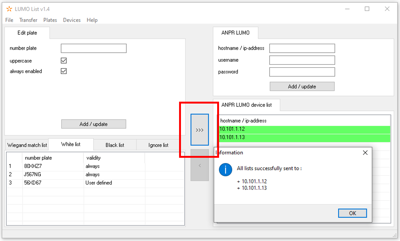The image size is (400, 241).
Task: Click Add / update under Edit plate
Action: coord(93,124)
